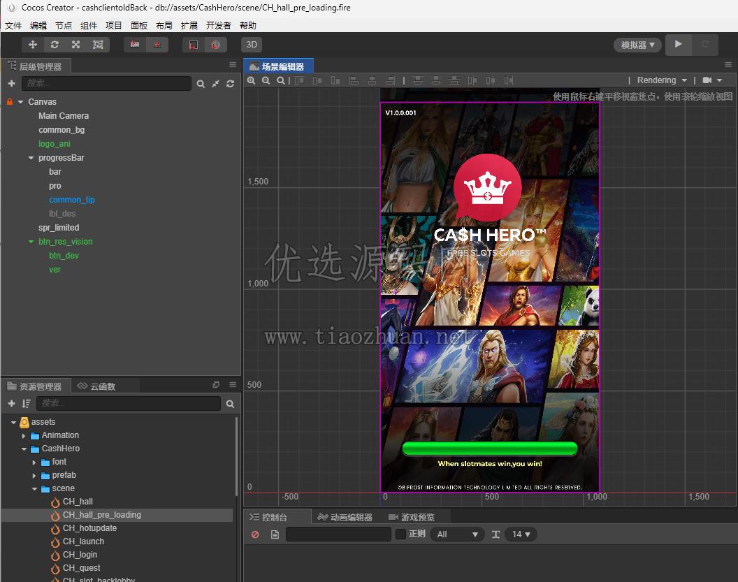Refresh the hierarchy panel

point(230,84)
